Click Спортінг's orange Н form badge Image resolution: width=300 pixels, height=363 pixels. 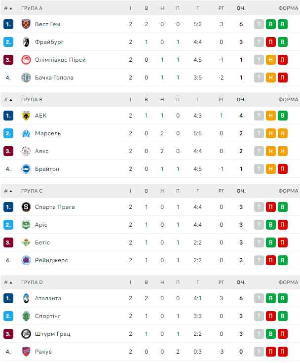[x=271, y=316]
